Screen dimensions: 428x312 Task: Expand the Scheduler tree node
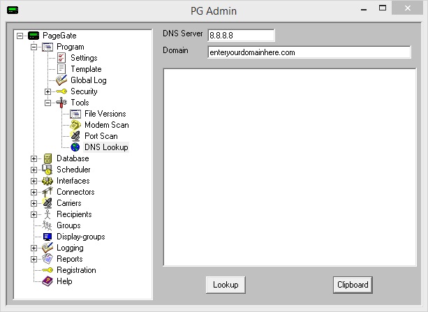34,170
